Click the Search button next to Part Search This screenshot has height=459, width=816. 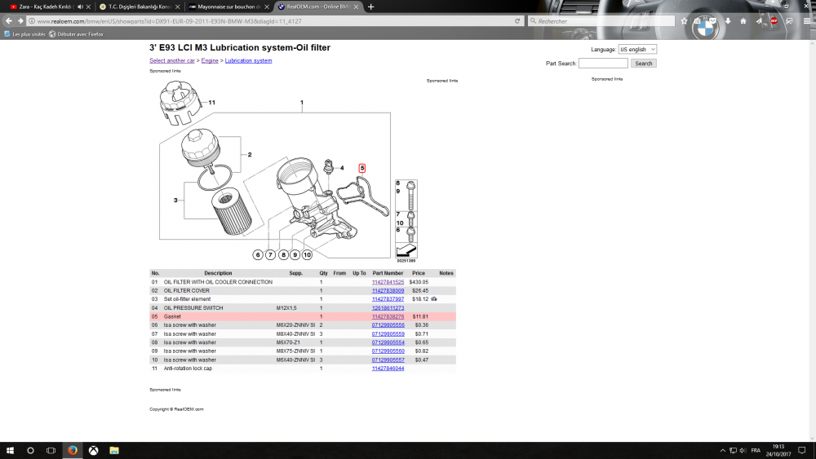[x=643, y=64]
